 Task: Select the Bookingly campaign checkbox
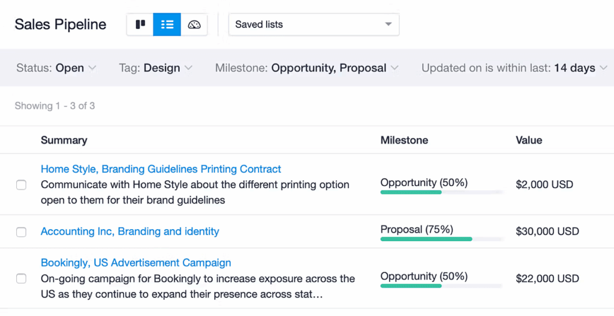click(21, 278)
